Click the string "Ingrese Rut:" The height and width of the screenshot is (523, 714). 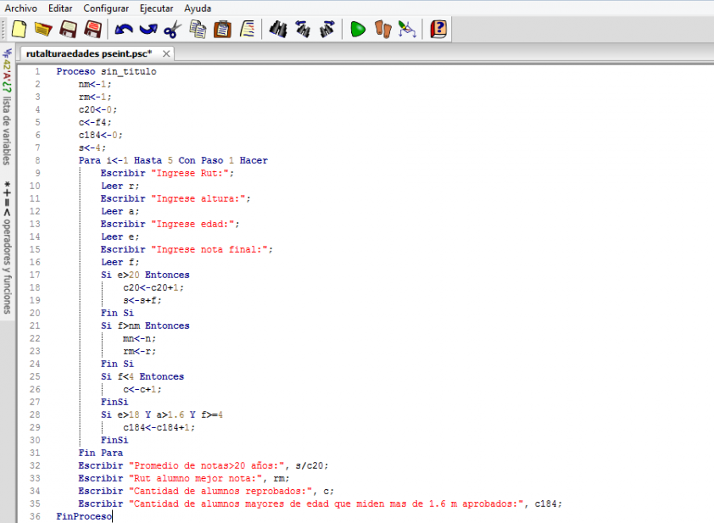[190, 173]
